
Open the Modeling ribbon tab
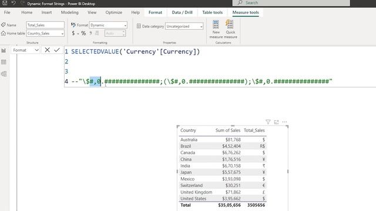pos(69,12)
